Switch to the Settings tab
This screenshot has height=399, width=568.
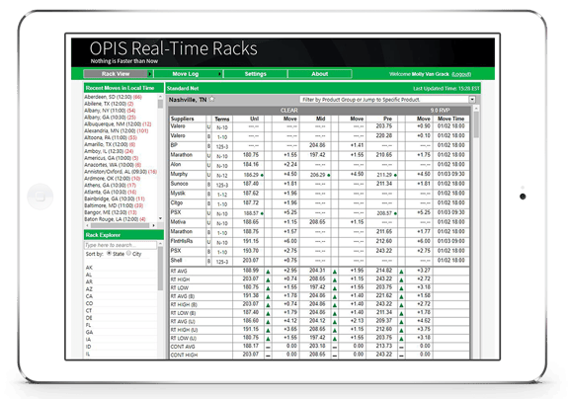click(256, 74)
